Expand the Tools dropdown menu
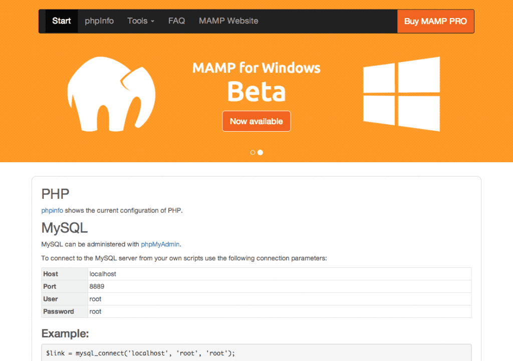 tap(141, 21)
